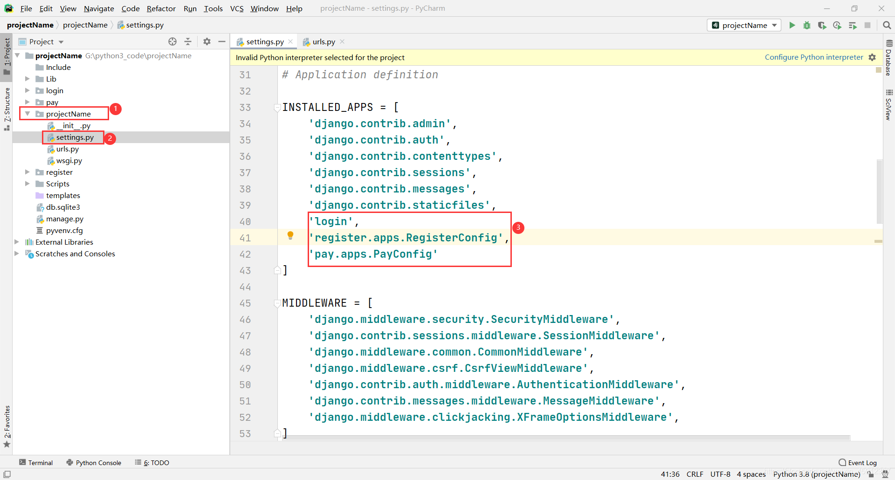Toggle the Favorites tool window
This screenshot has height=480, width=895.
click(x=7, y=426)
